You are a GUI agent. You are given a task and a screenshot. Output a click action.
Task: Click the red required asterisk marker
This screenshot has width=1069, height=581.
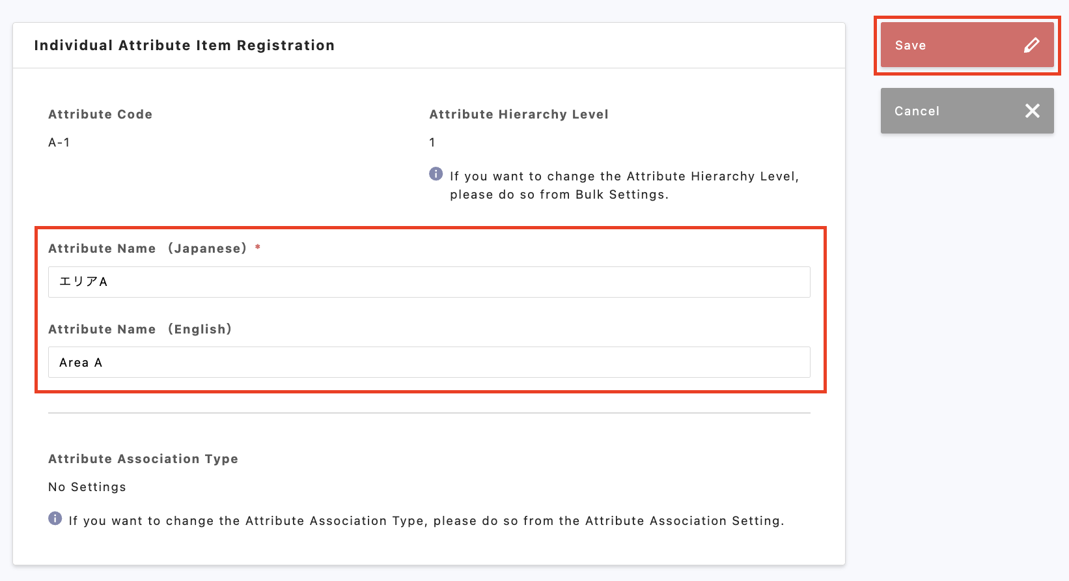click(x=258, y=248)
